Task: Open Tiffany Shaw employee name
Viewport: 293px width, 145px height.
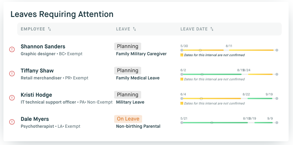Action: click(x=37, y=71)
